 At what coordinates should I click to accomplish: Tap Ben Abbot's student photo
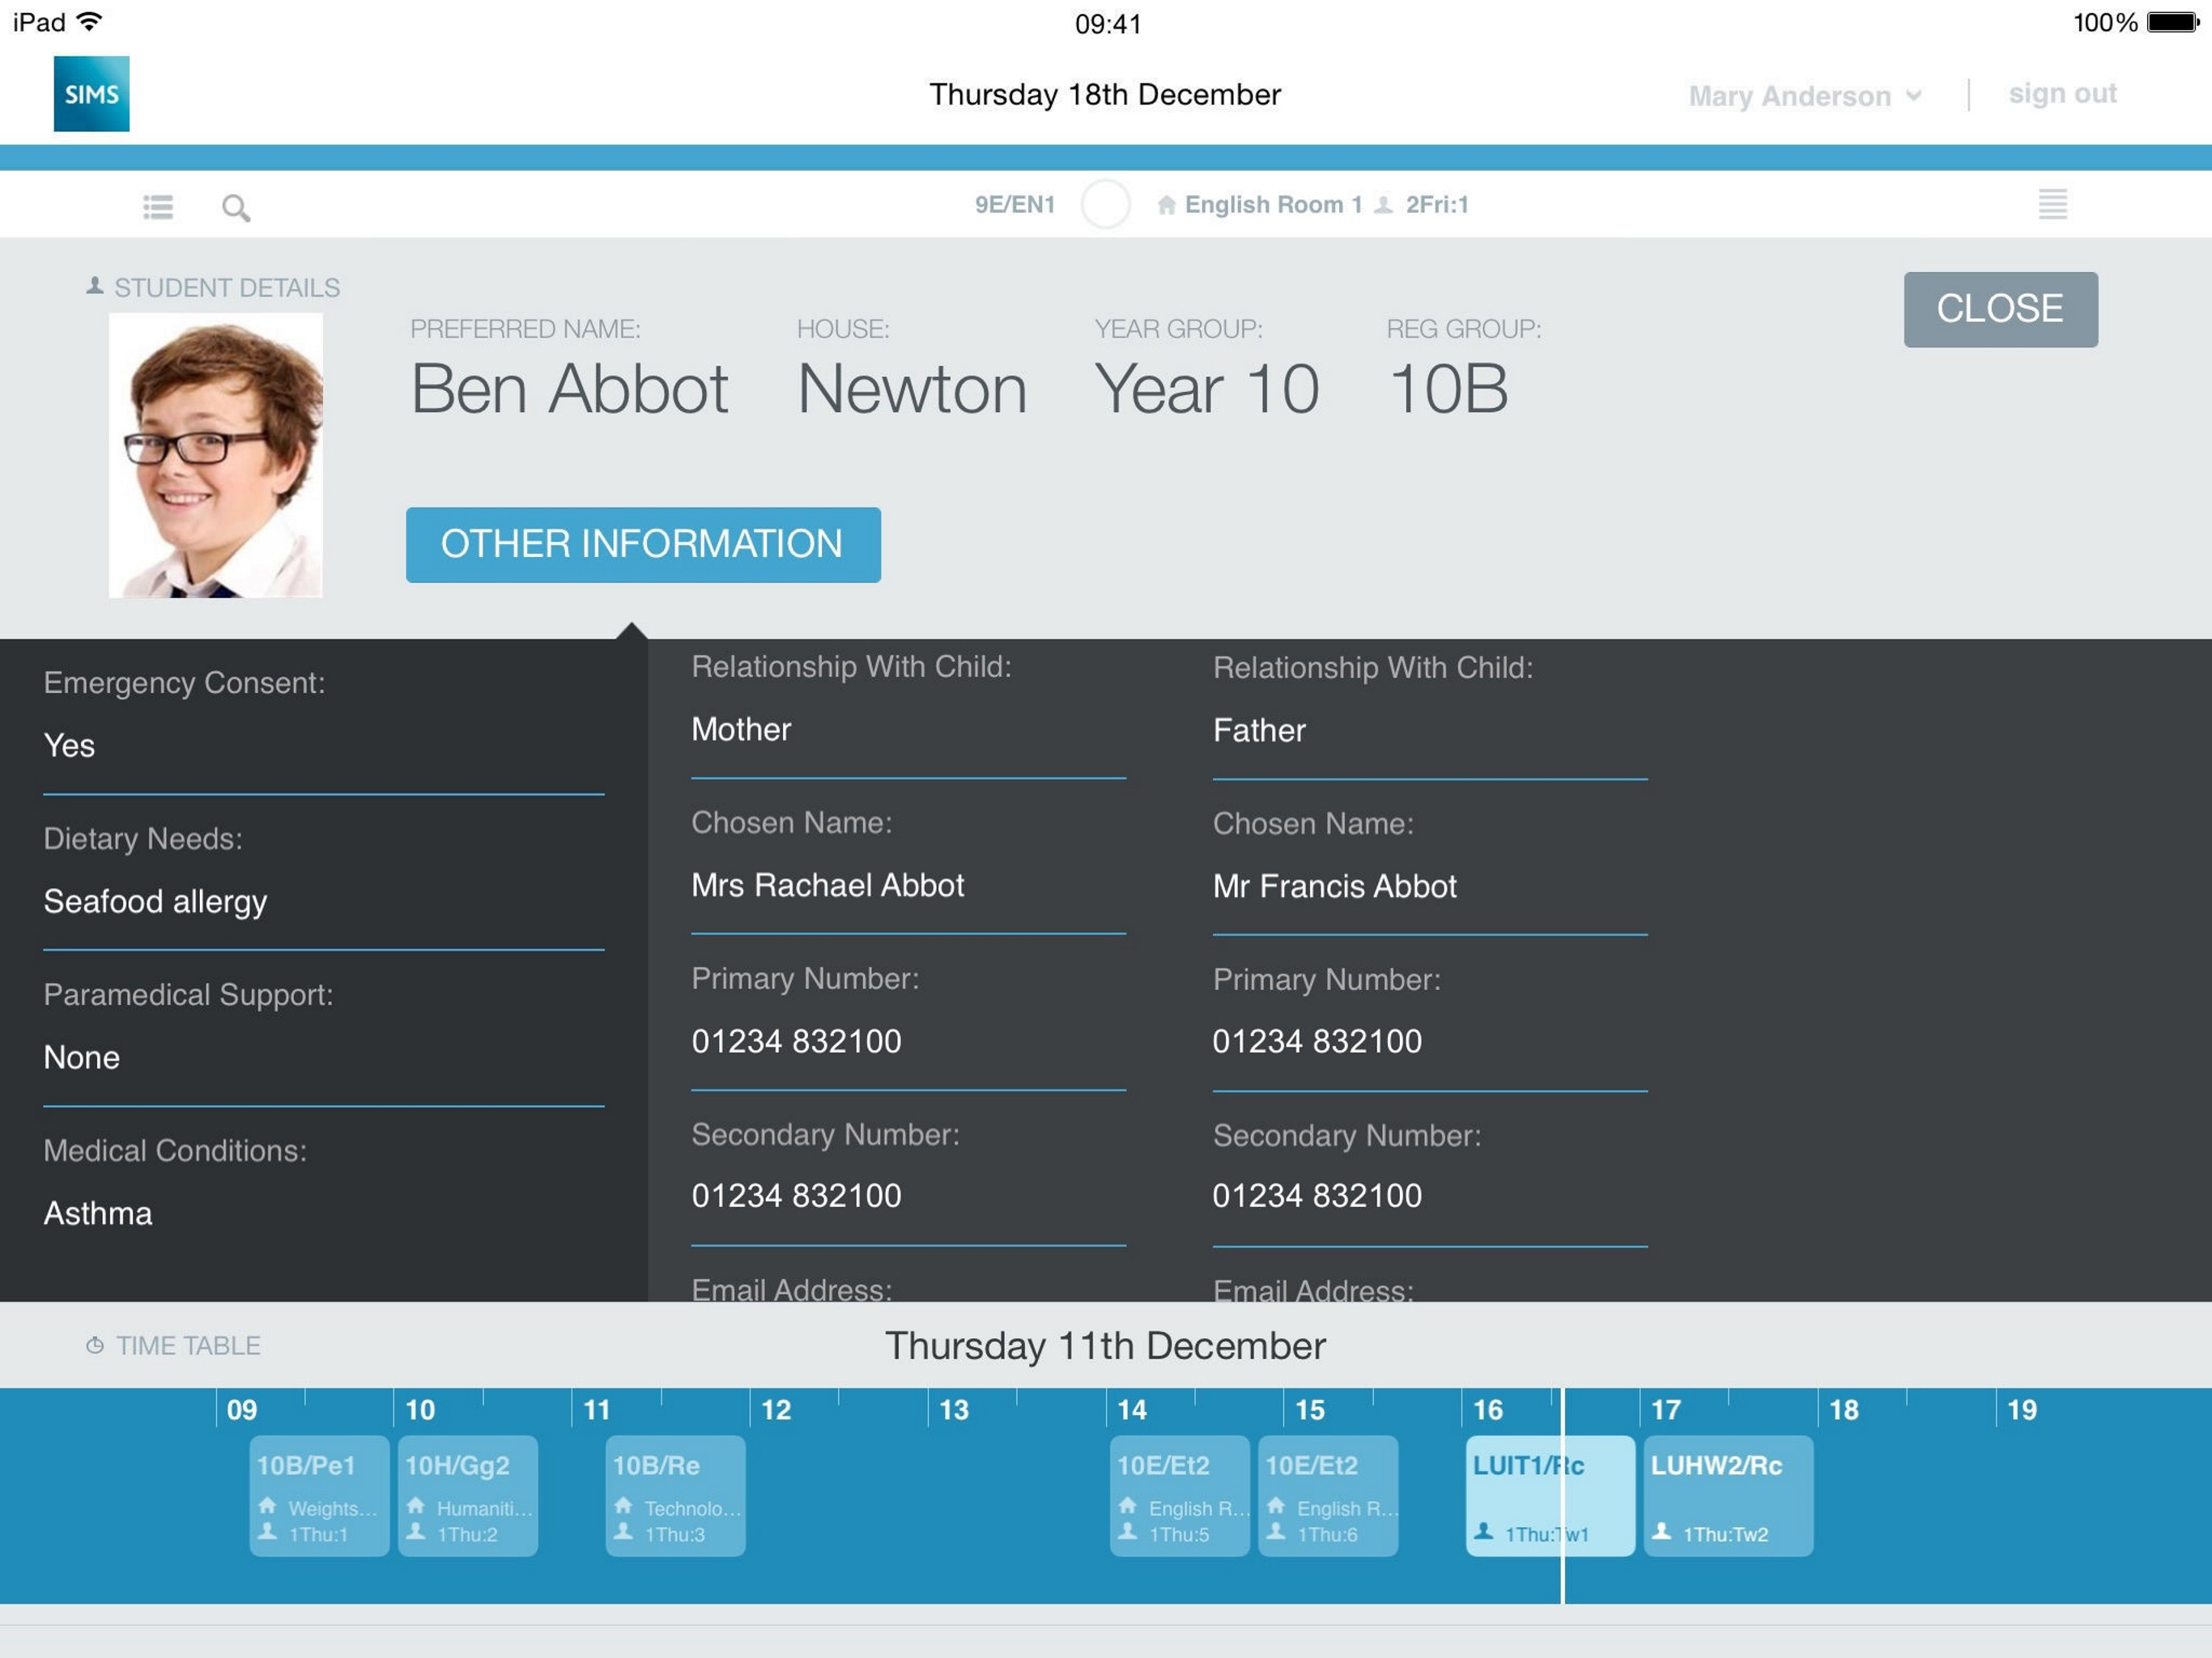[x=216, y=456]
